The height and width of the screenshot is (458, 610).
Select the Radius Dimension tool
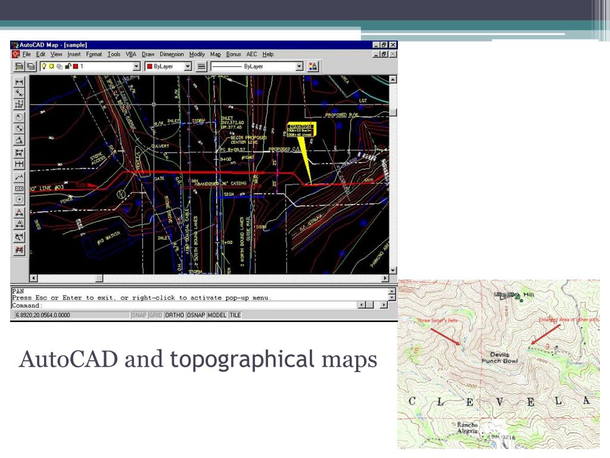19,117
